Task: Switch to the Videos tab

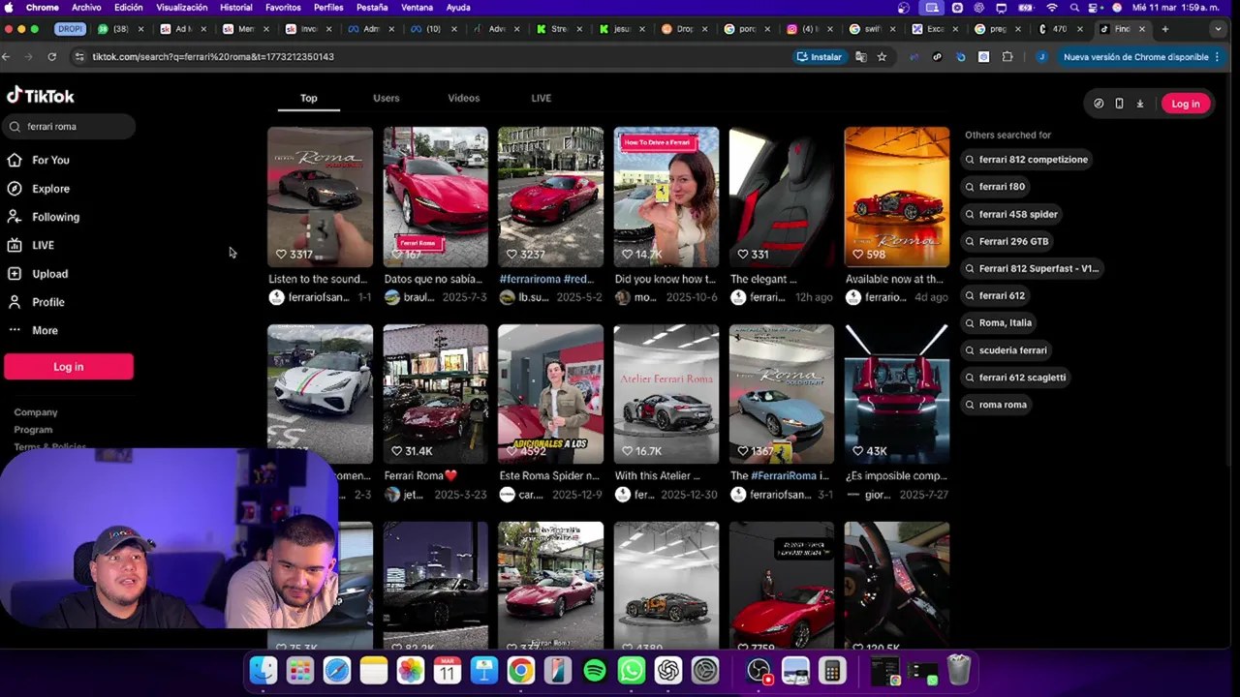Action: pyautogui.click(x=463, y=98)
